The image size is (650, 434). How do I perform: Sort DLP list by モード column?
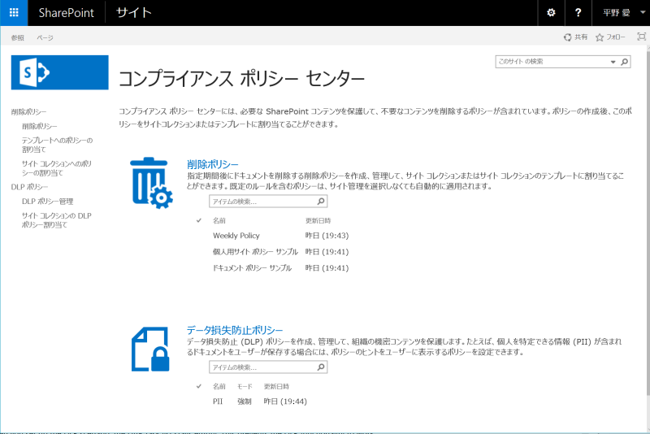[x=245, y=386]
